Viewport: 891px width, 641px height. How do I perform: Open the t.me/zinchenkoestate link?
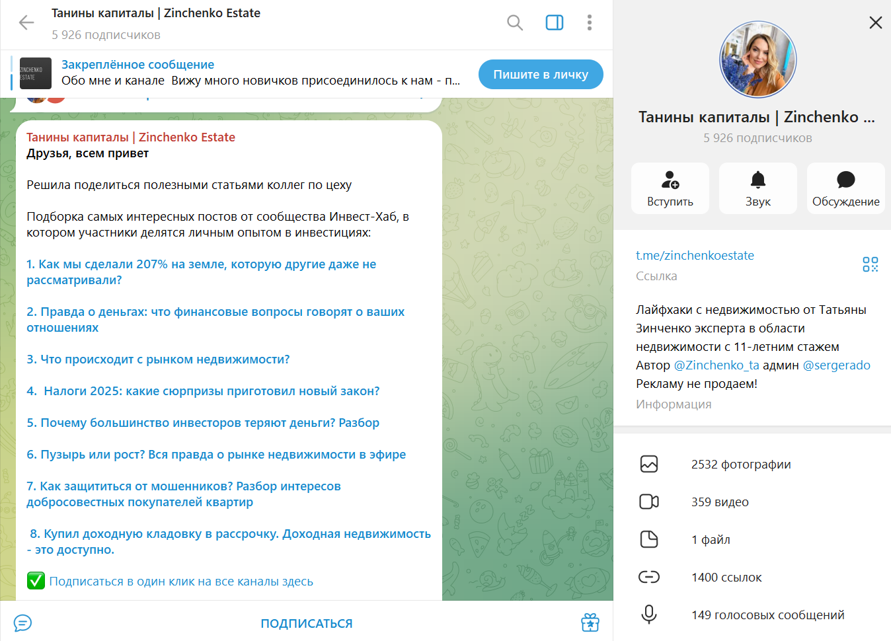pos(695,256)
